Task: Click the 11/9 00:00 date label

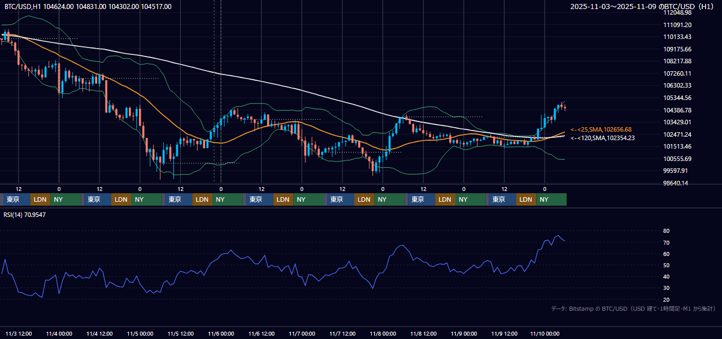Action: (x=464, y=333)
